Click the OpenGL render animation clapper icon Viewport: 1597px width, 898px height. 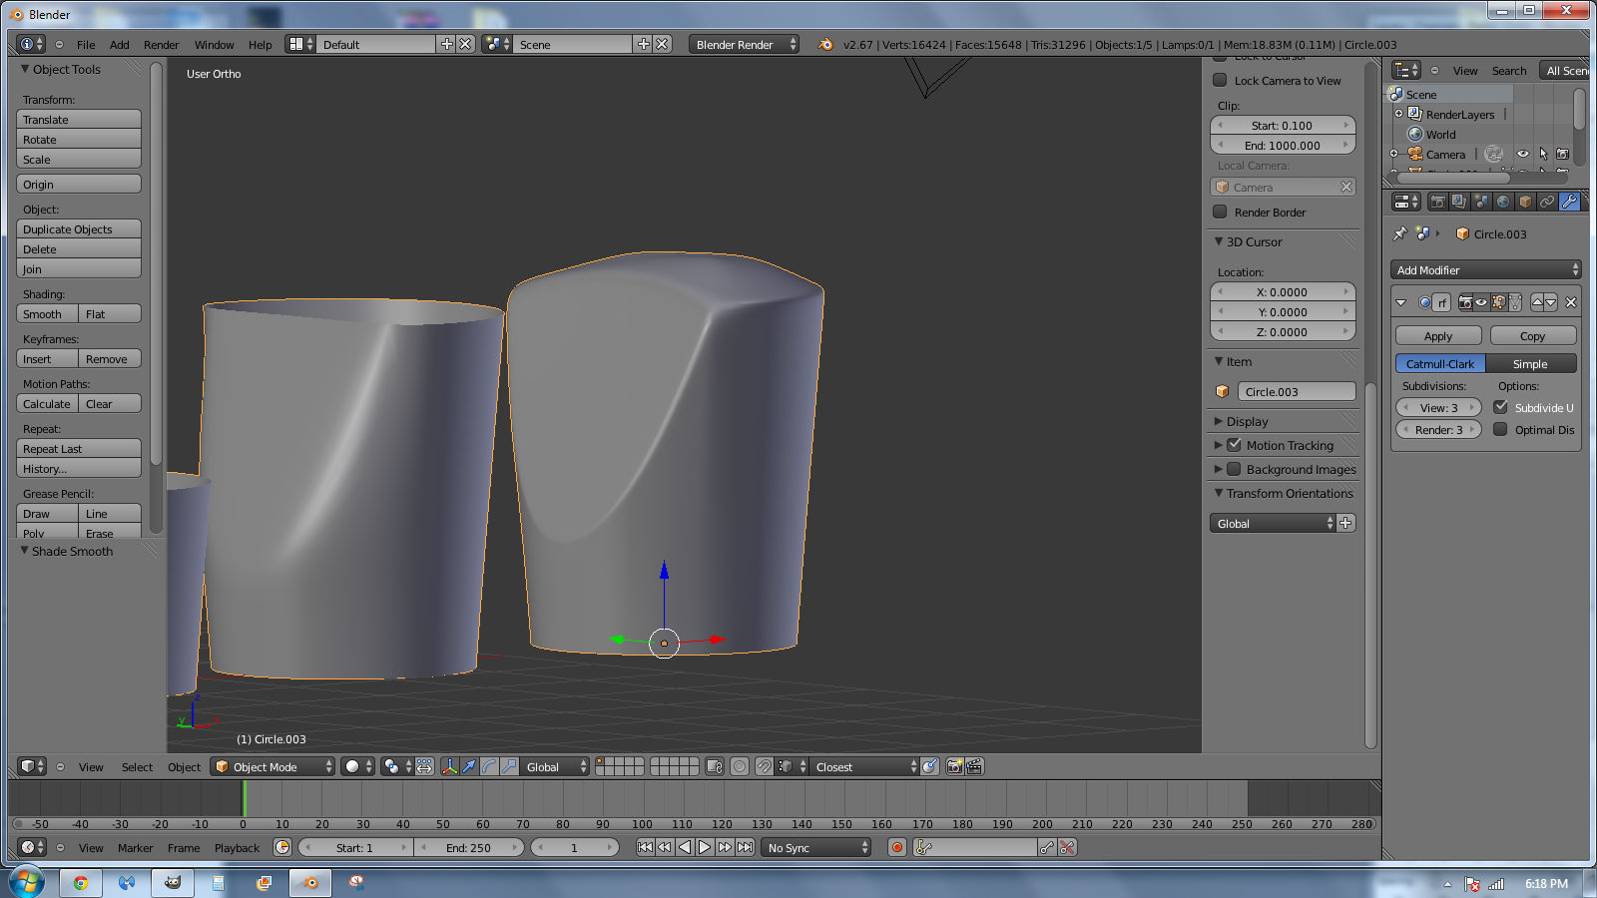[x=974, y=766]
